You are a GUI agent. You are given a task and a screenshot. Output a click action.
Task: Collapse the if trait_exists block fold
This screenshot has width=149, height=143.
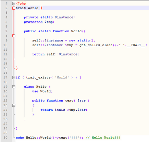point(14,78)
